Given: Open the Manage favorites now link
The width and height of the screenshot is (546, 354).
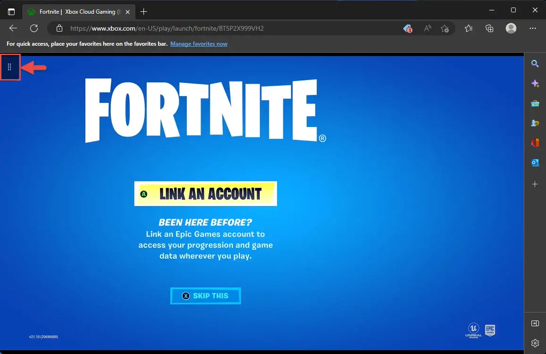Looking at the screenshot, I should click(199, 44).
